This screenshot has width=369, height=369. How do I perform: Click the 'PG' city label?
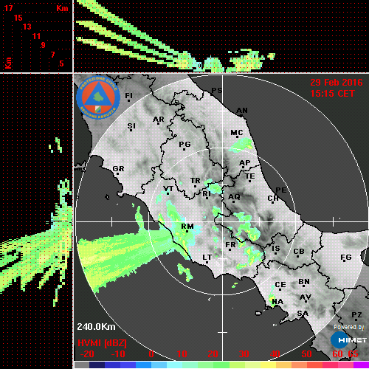click(184, 144)
